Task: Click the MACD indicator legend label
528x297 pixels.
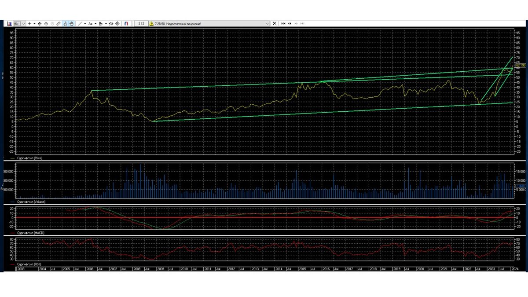Action: pyautogui.click(x=30, y=232)
